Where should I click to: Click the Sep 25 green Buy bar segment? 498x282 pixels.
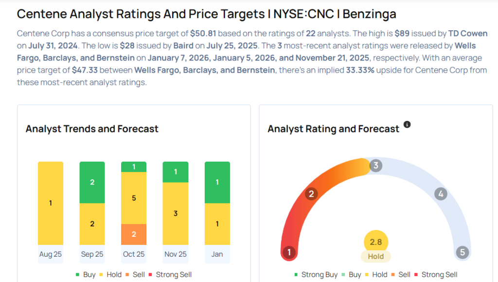[92, 182]
